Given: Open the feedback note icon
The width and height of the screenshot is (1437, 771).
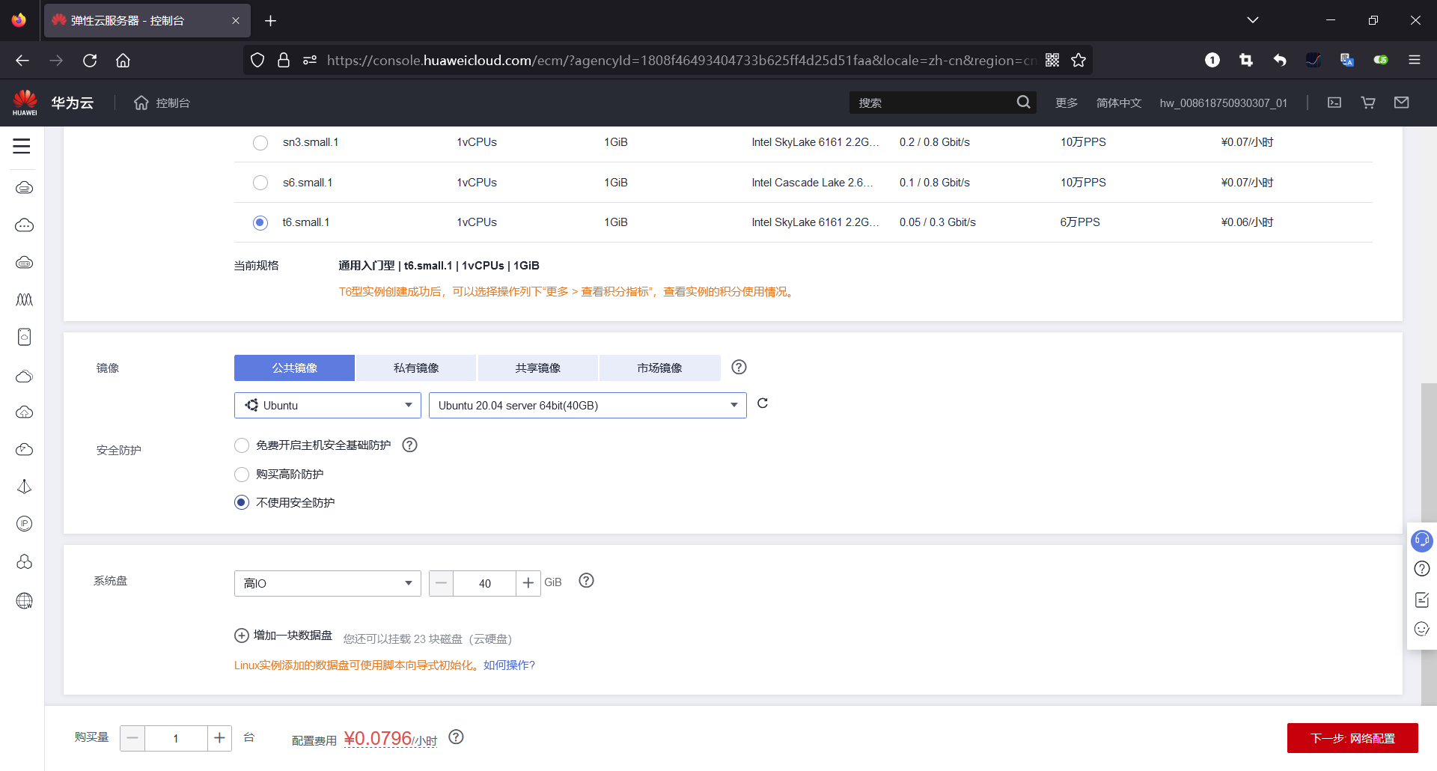Looking at the screenshot, I should [1422, 599].
